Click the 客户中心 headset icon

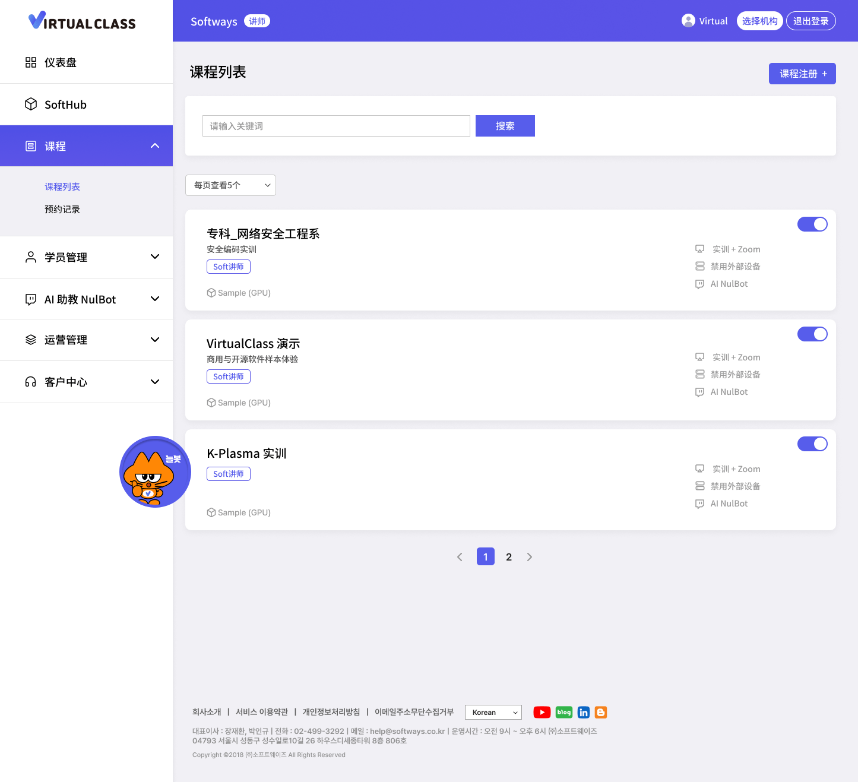coord(31,382)
